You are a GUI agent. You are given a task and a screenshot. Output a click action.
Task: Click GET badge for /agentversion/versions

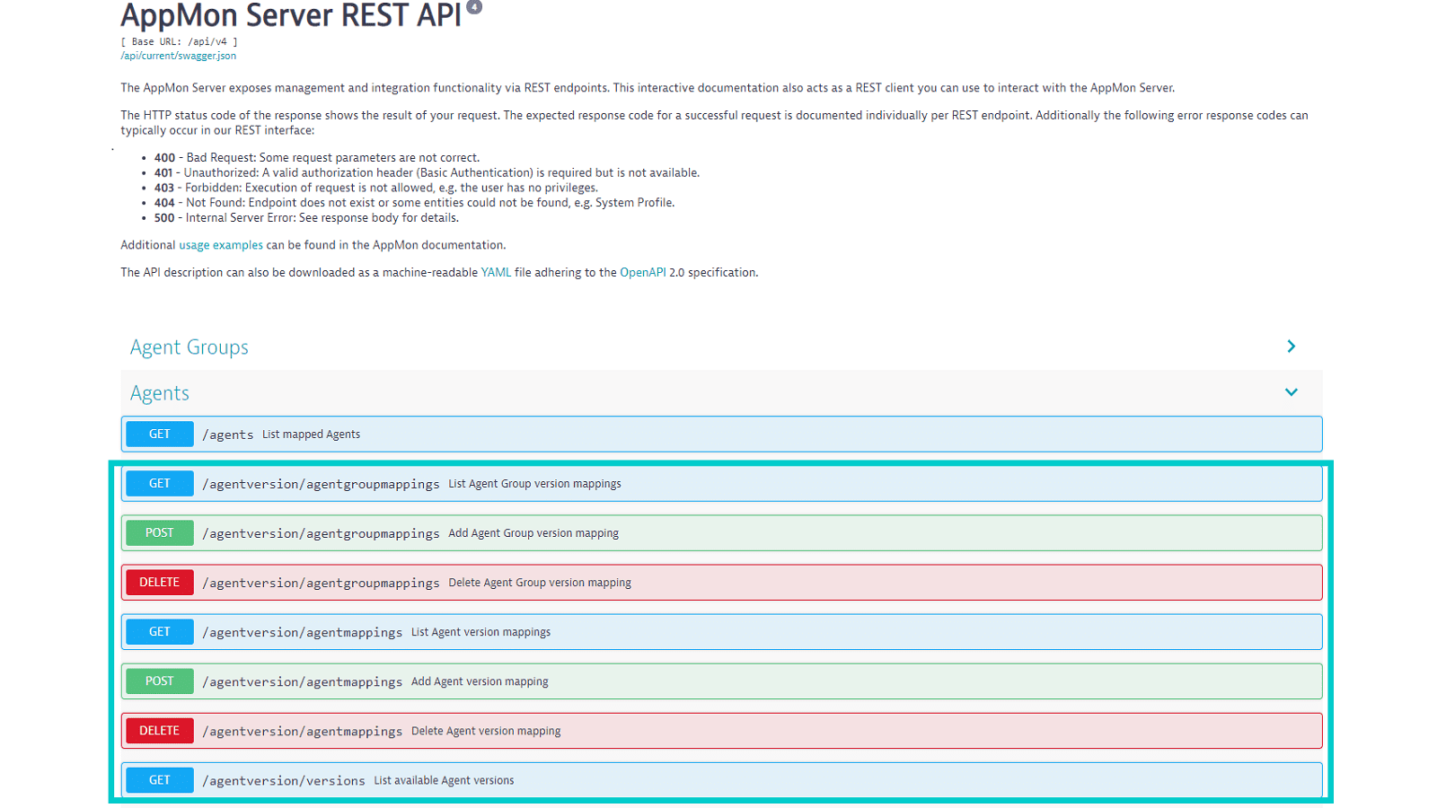[160, 779]
